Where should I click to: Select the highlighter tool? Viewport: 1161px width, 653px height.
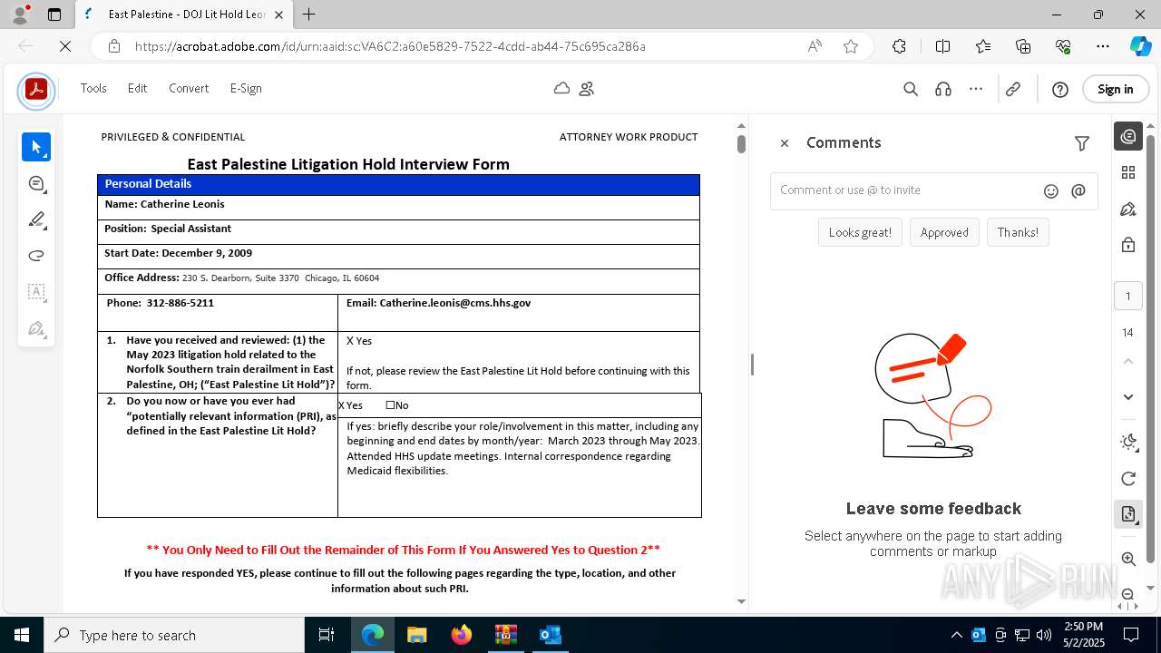coord(36,219)
